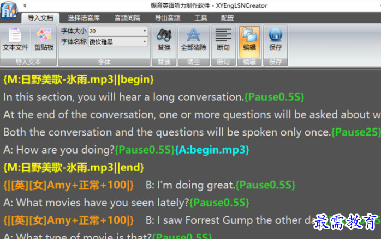Click the 剪贴板 clipboard icon
This screenshot has width=381, height=239.
[x=44, y=36]
